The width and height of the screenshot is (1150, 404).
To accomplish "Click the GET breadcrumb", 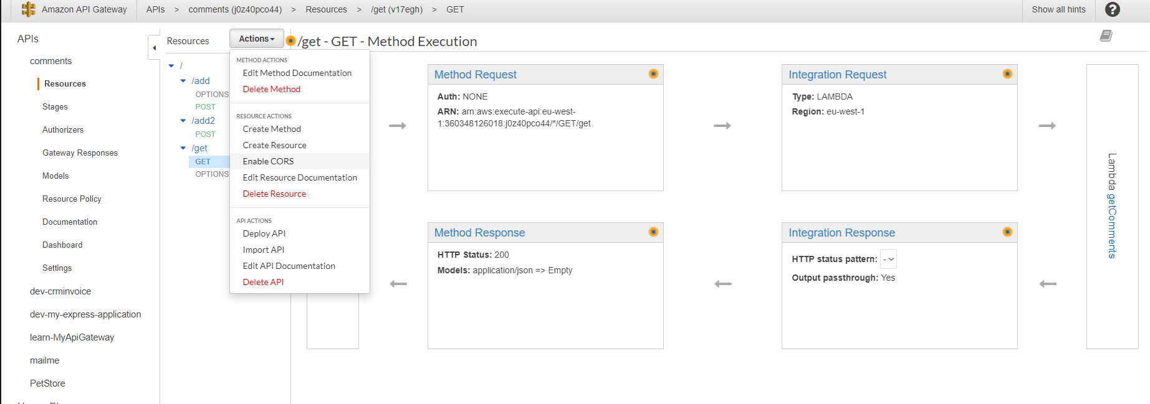I will (x=455, y=9).
